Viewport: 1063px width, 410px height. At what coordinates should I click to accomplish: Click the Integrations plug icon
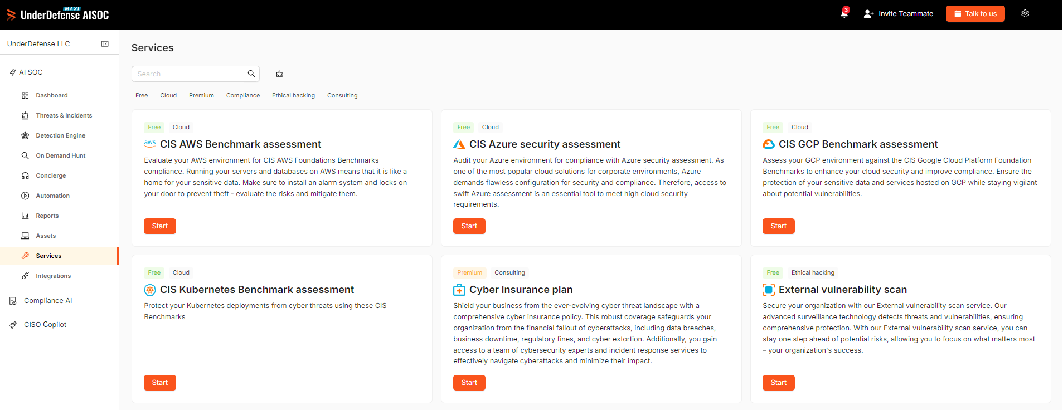[x=25, y=276]
